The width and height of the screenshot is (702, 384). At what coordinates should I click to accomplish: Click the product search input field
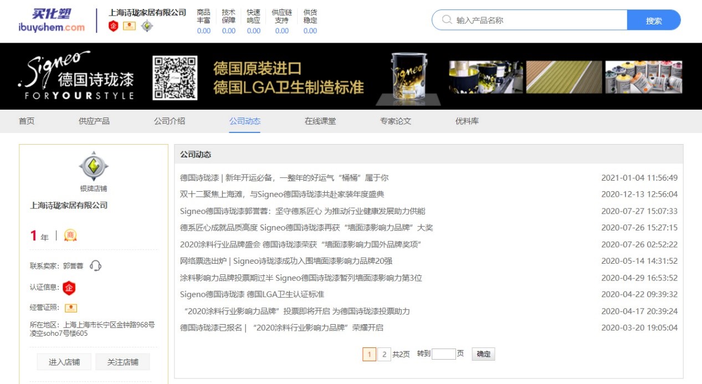(529, 21)
